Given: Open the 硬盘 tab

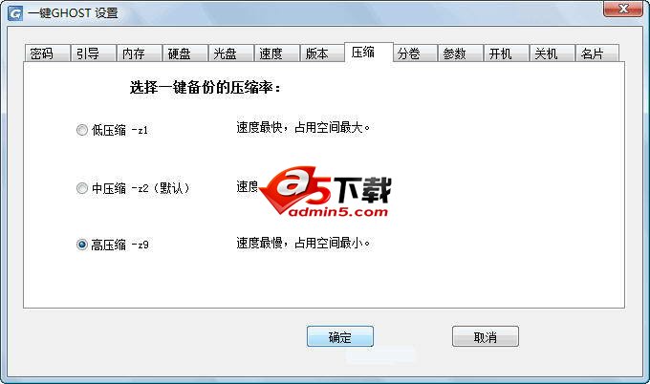Looking at the screenshot, I should click(184, 53).
